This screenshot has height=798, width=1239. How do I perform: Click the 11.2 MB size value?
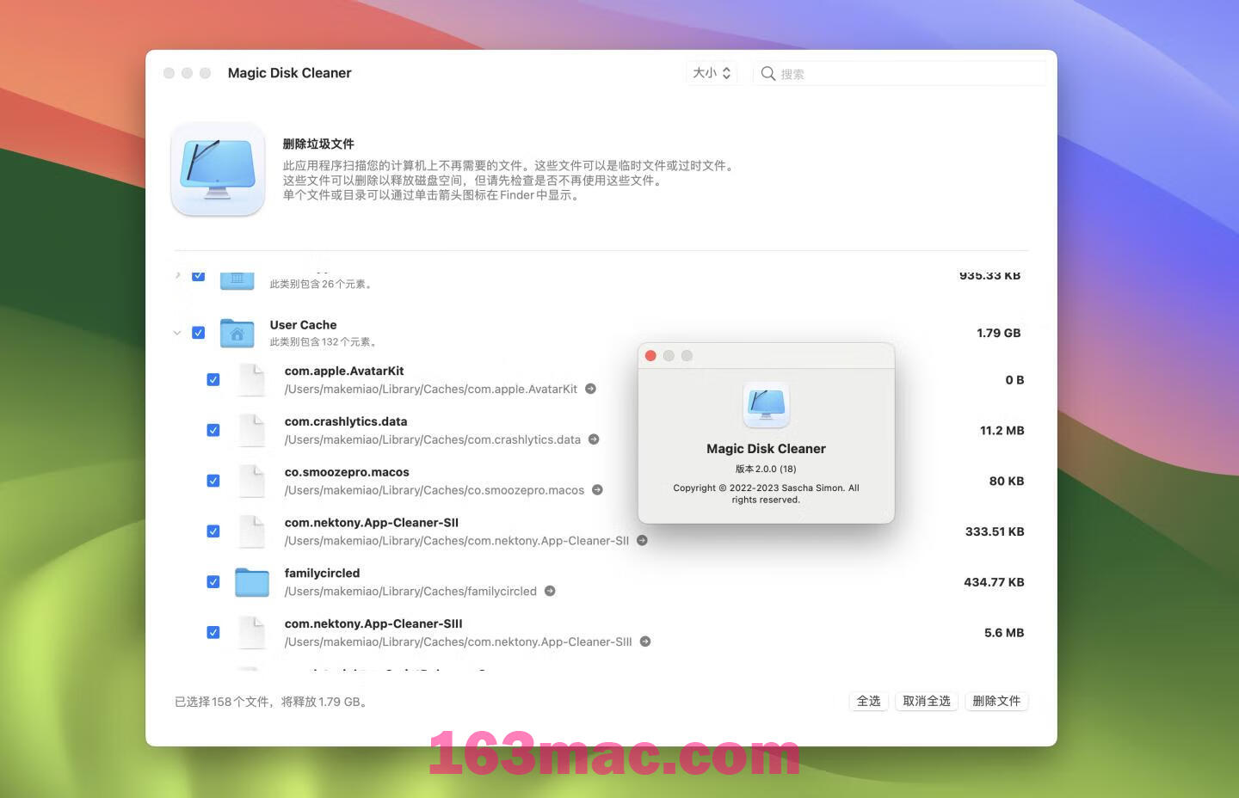tap(1002, 431)
